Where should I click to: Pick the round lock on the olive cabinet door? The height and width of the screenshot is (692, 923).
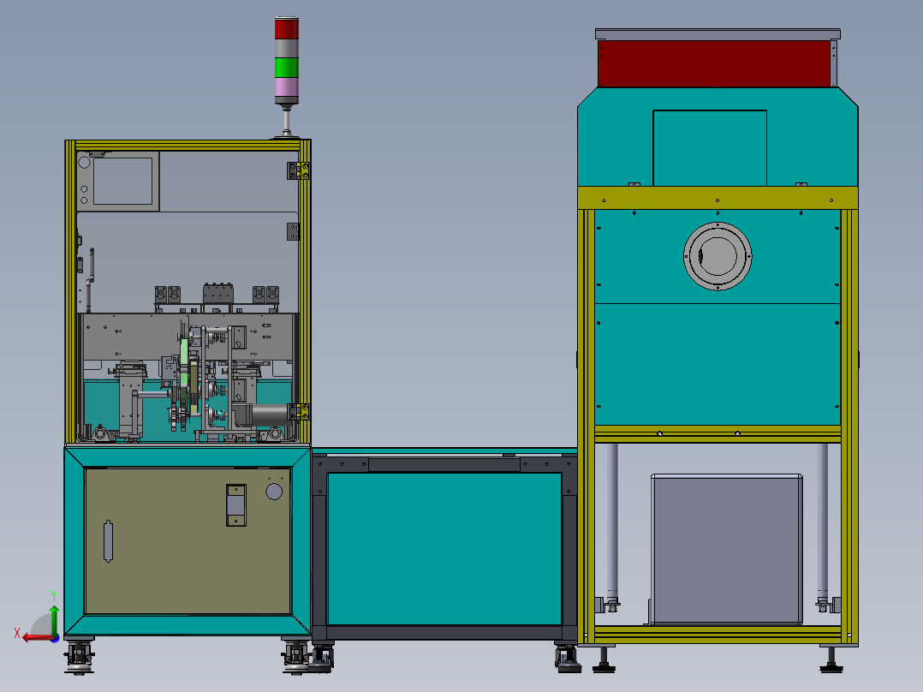tap(274, 492)
